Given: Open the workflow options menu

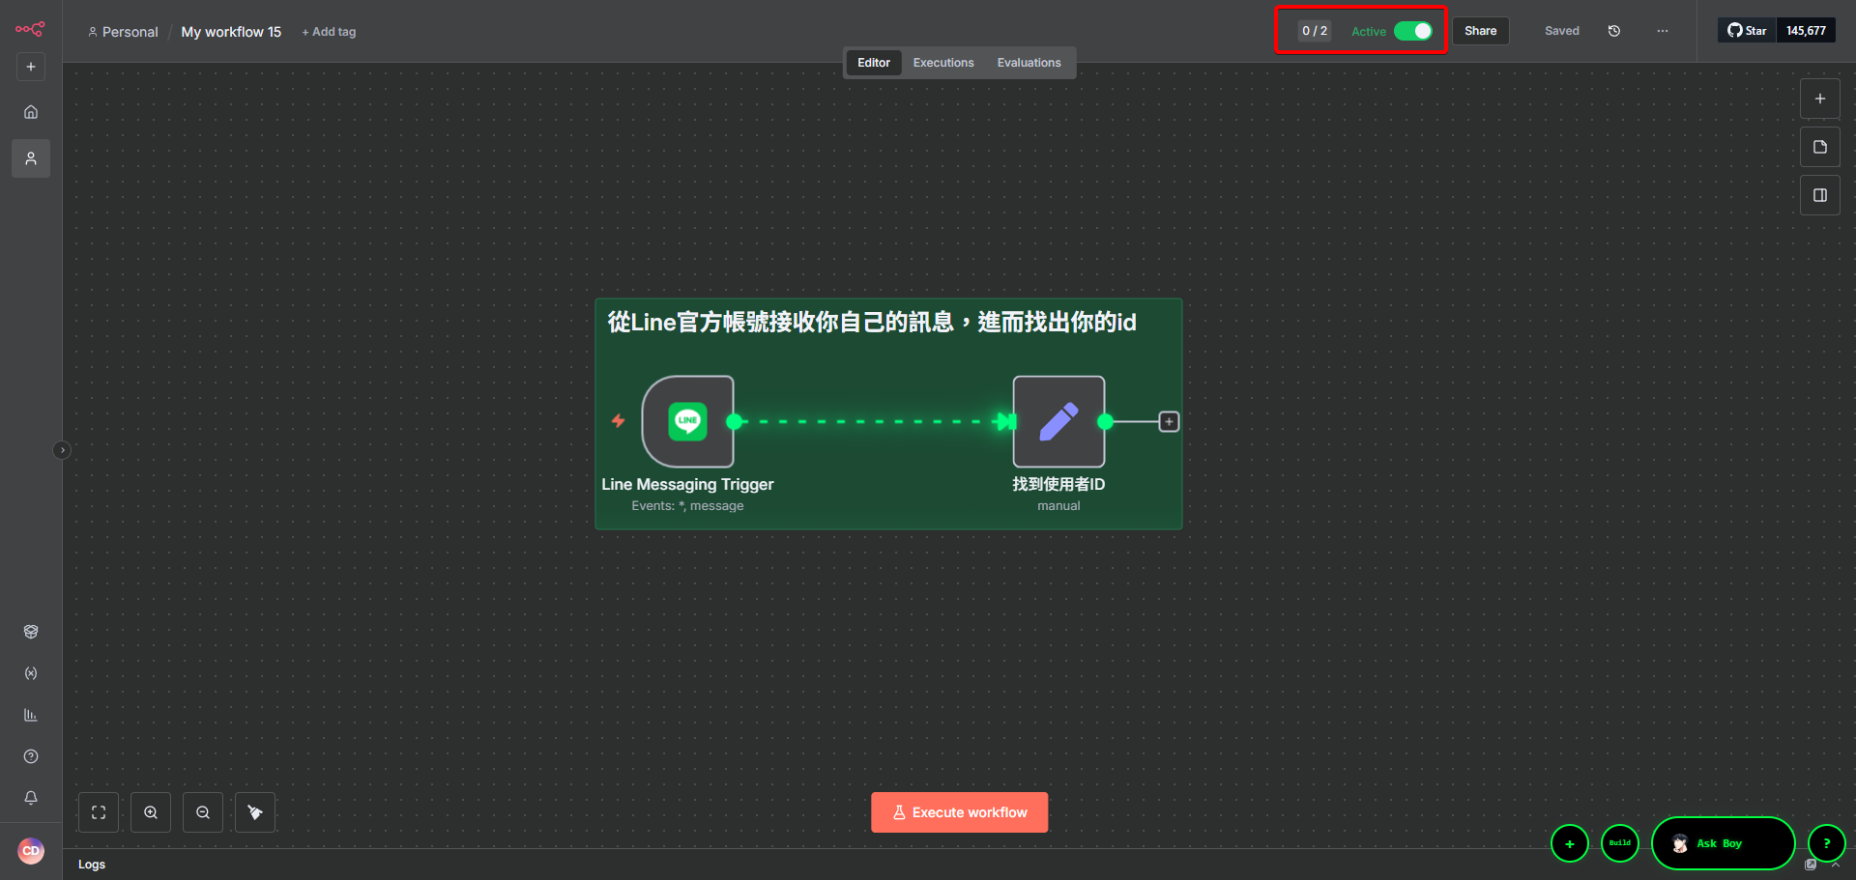Looking at the screenshot, I should pyautogui.click(x=1662, y=31).
